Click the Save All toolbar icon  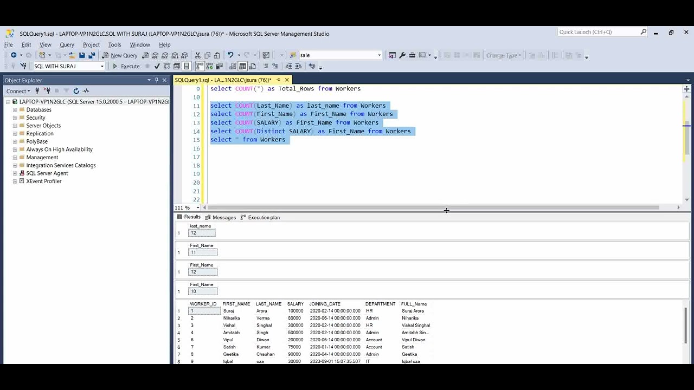click(92, 55)
